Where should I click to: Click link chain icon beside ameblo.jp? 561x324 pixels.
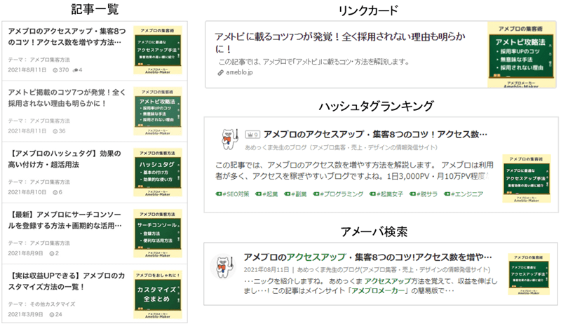[221, 73]
